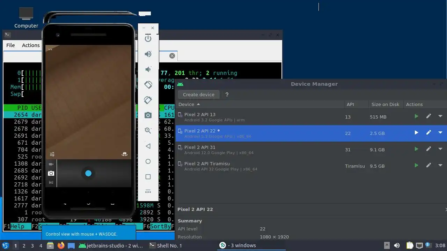The height and width of the screenshot is (251, 447).
Task: Select Pixel 2 API 31 device row
Action: click(x=311, y=150)
